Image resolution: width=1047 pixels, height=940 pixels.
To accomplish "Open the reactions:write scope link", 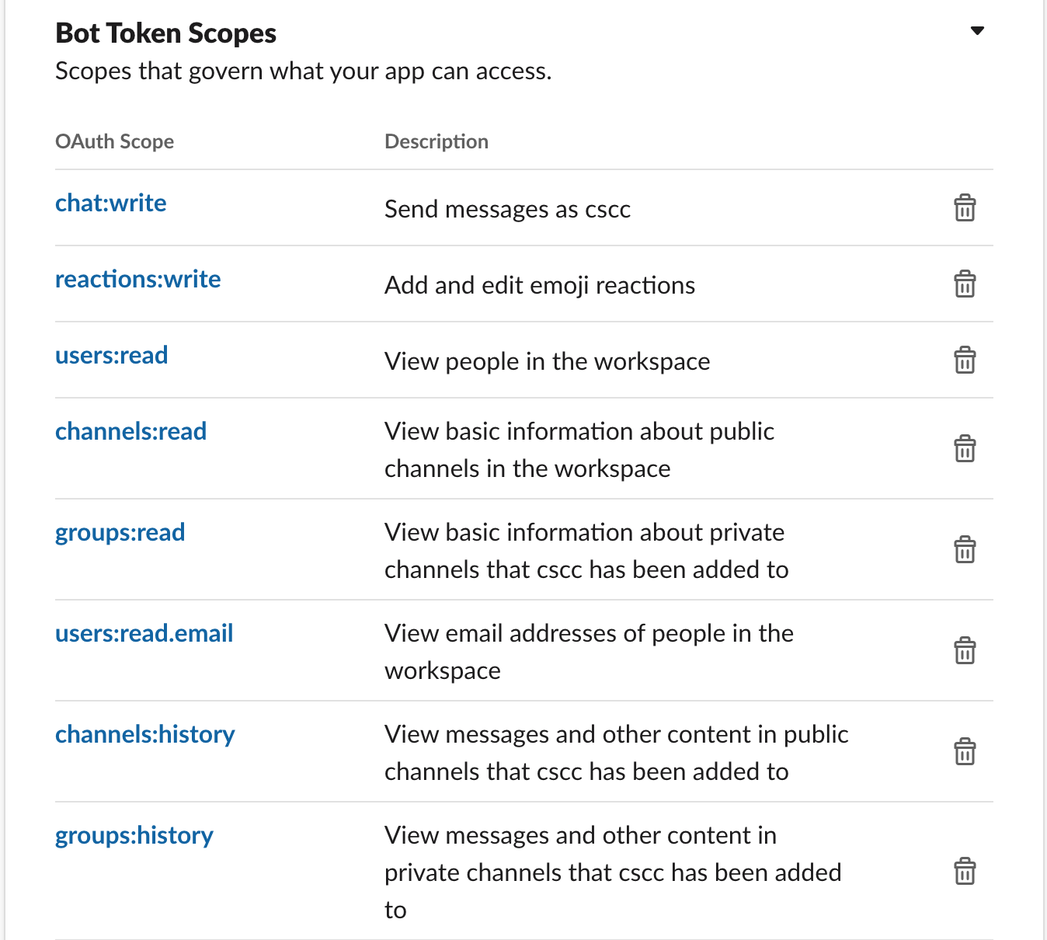I will tap(137, 279).
